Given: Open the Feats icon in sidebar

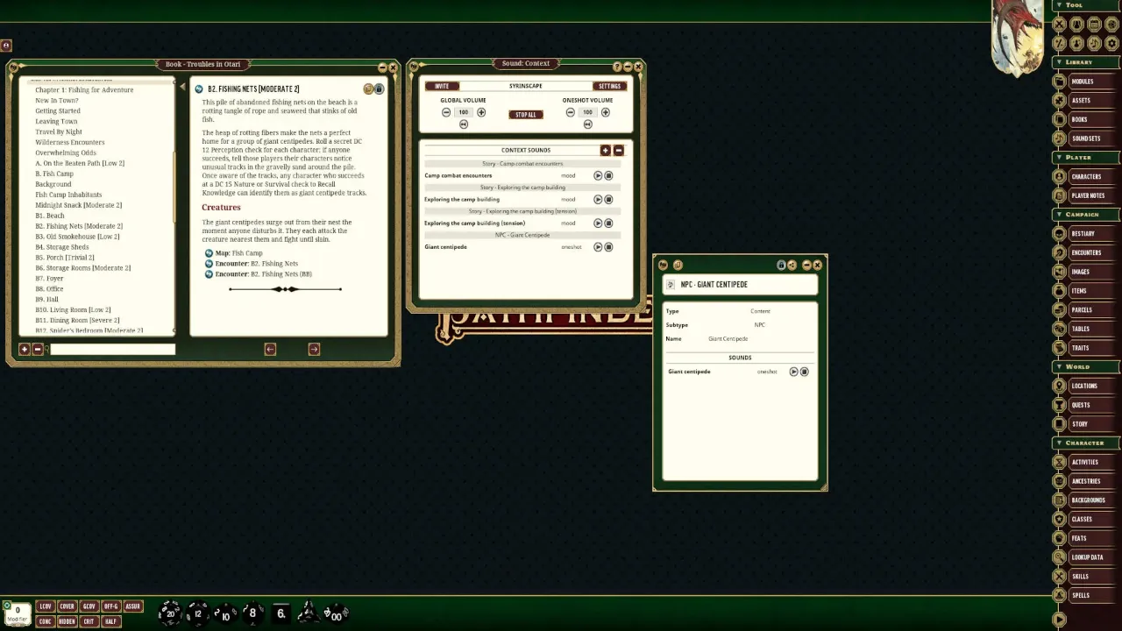Looking at the screenshot, I should point(1060,538).
